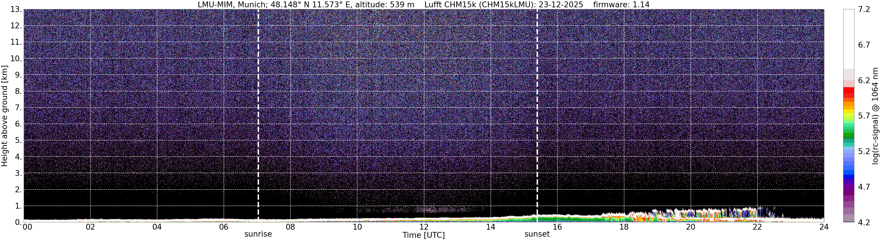Click the '2.' height axis tick label
Image resolution: width=881 pixels, height=241 pixels.
(18, 190)
